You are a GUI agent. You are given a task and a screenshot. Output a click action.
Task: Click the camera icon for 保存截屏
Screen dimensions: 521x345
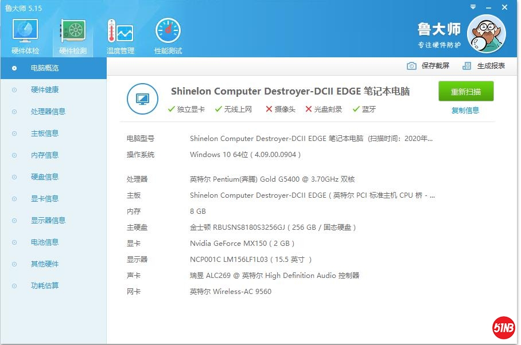tap(411, 66)
